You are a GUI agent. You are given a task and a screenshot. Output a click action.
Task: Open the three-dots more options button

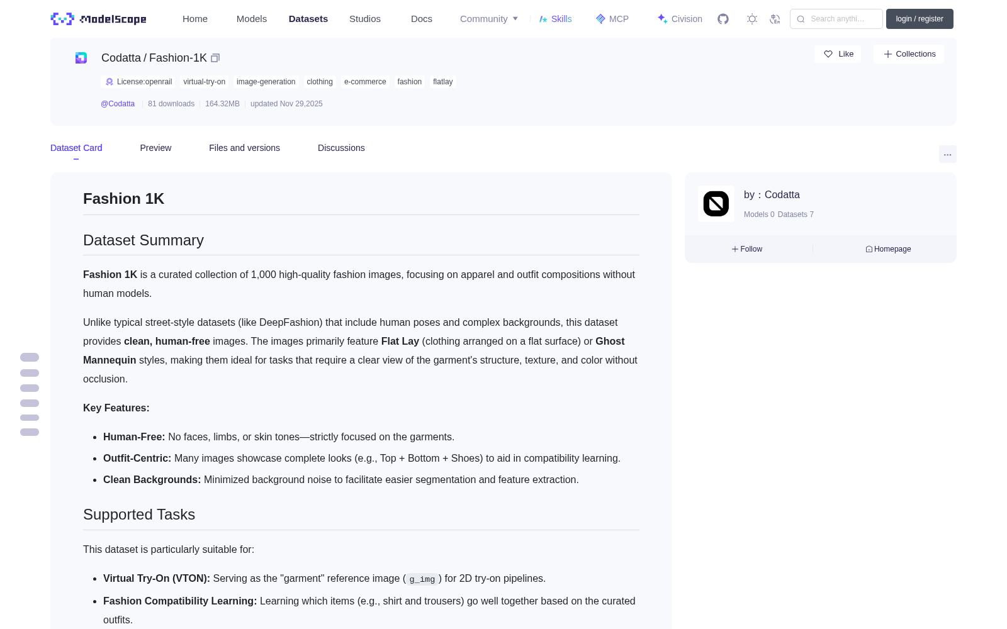coord(948,154)
